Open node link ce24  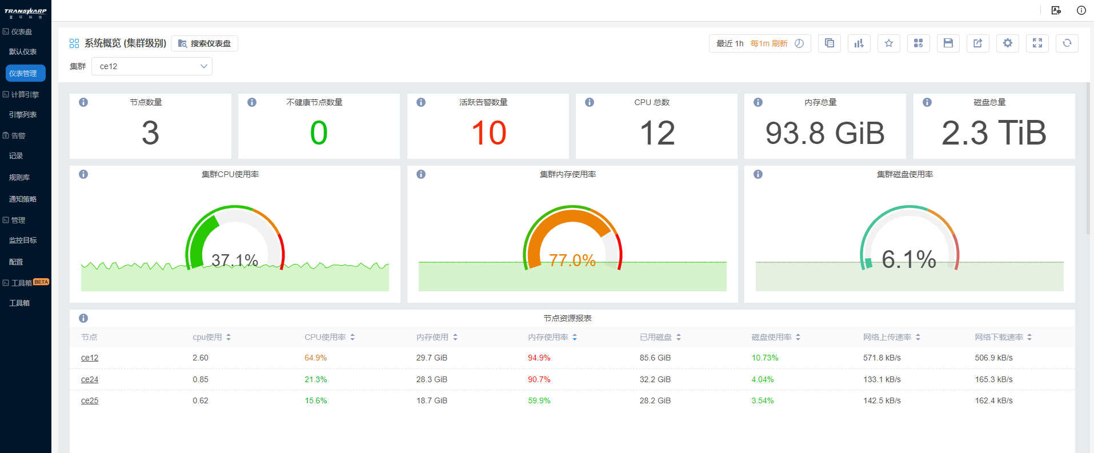[x=90, y=379]
